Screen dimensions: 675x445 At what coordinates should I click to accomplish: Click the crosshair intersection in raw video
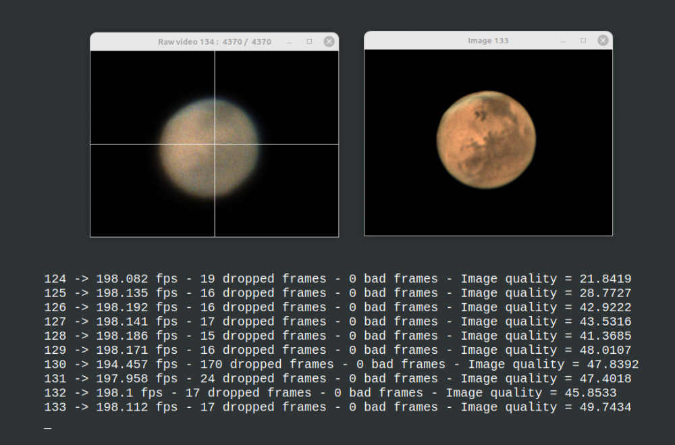[x=215, y=144]
